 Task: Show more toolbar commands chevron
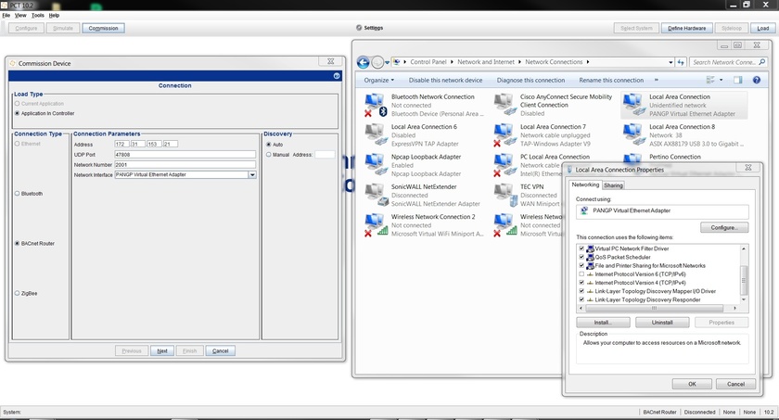[657, 80]
